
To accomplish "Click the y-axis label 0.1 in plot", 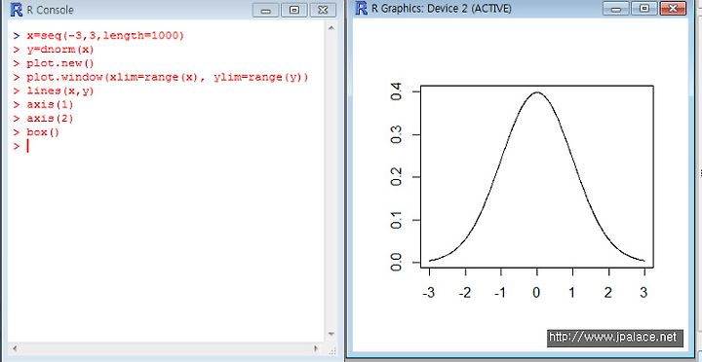I will (x=396, y=220).
